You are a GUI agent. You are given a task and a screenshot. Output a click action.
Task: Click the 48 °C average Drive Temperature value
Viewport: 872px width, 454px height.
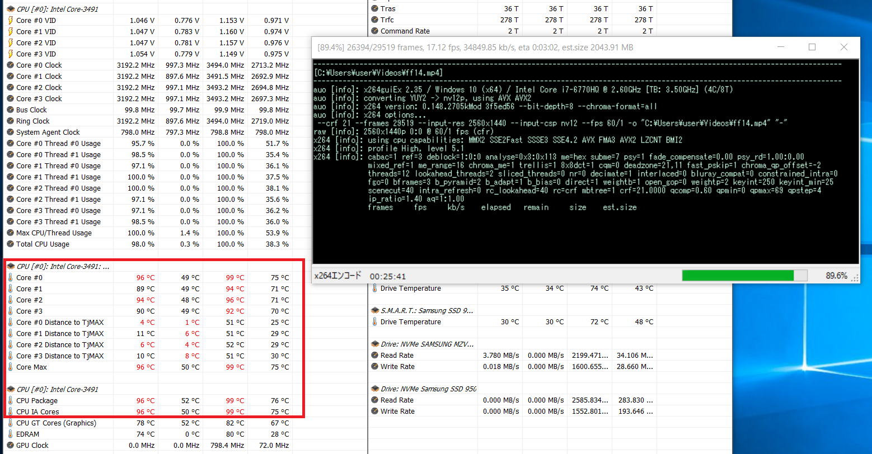coord(644,321)
